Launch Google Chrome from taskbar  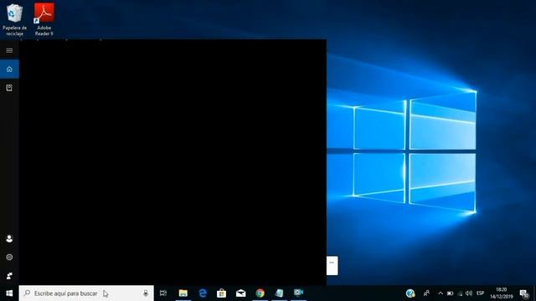(260, 293)
